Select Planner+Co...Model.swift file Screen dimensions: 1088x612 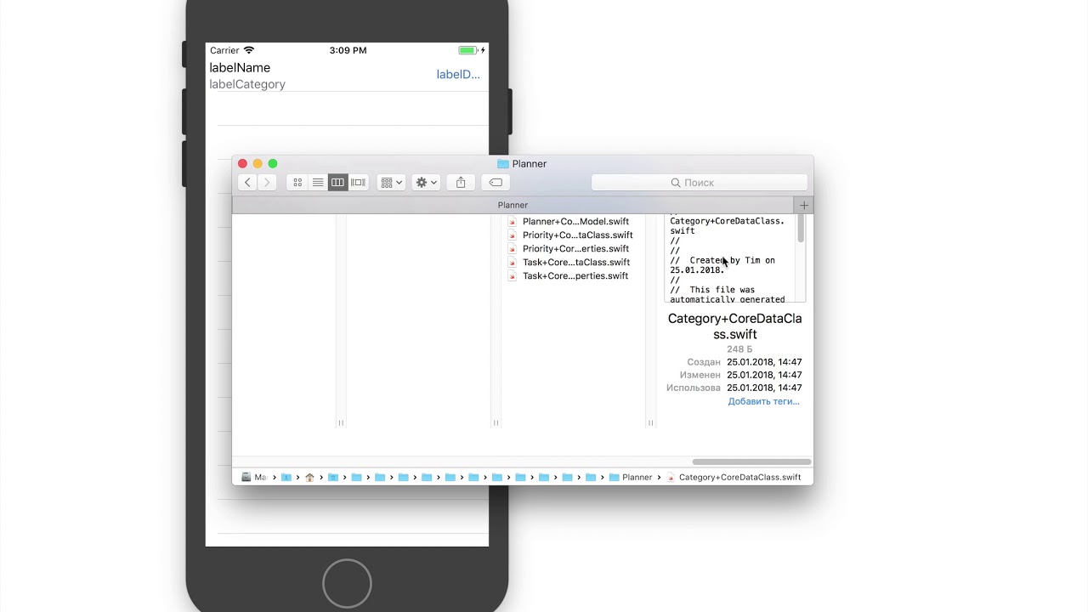click(x=575, y=221)
